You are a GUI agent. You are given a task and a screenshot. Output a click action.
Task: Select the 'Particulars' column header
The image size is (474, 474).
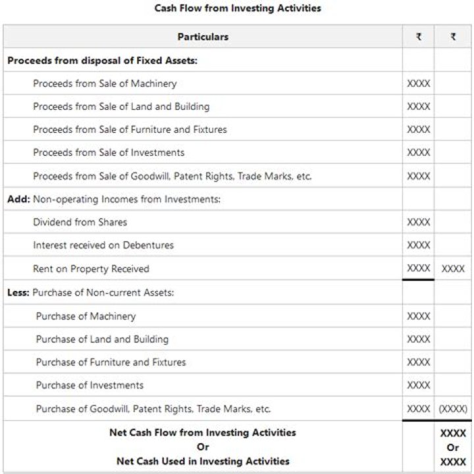pos(203,37)
